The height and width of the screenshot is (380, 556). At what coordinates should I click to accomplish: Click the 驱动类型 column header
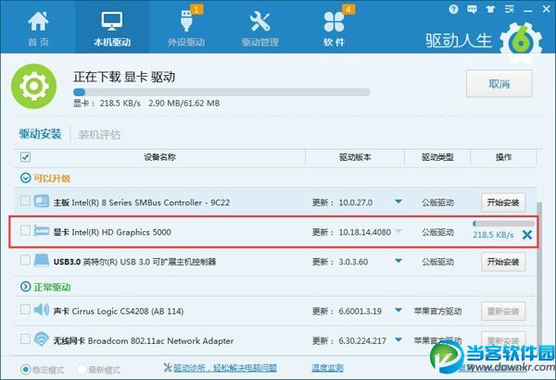point(437,157)
